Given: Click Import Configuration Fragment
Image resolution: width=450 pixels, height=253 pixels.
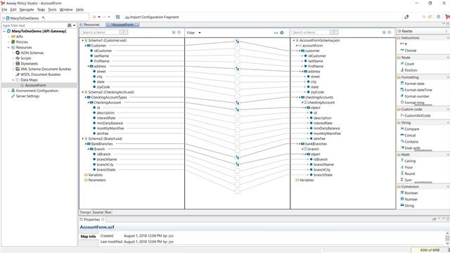Looking at the screenshot, I should tap(152, 17).
